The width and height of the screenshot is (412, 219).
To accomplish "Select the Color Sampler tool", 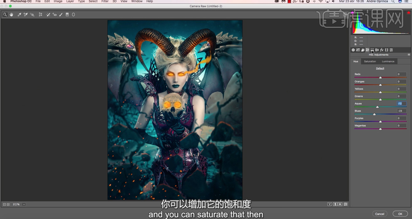I will point(25,15).
